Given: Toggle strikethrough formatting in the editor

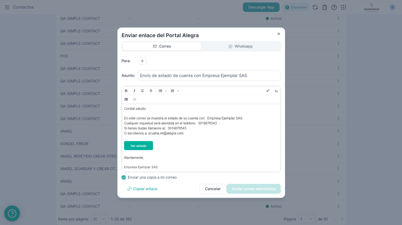Looking at the screenshot, I should [151, 91].
